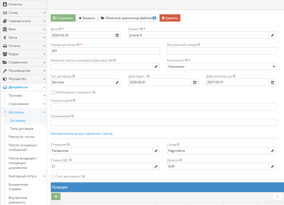Add a new position with green plus button
This screenshot has height=205, width=284.
click(x=56, y=197)
